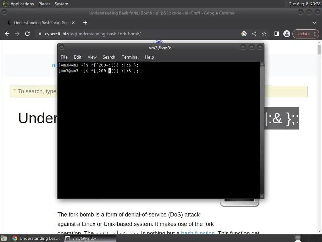322x242 pixels.
Task: Open Chrome three-dot menu
Action: pos(315,34)
